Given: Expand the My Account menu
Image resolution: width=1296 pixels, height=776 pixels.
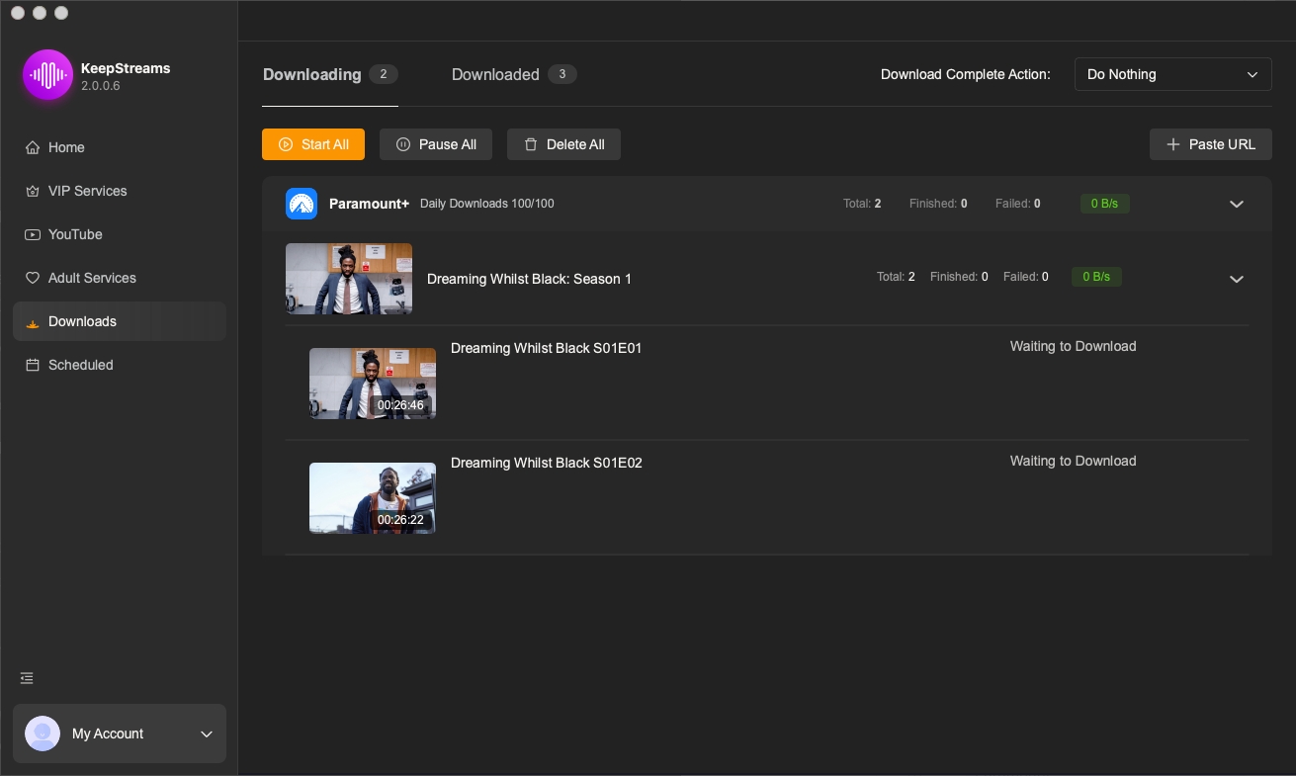Looking at the screenshot, I should [207, 733].
